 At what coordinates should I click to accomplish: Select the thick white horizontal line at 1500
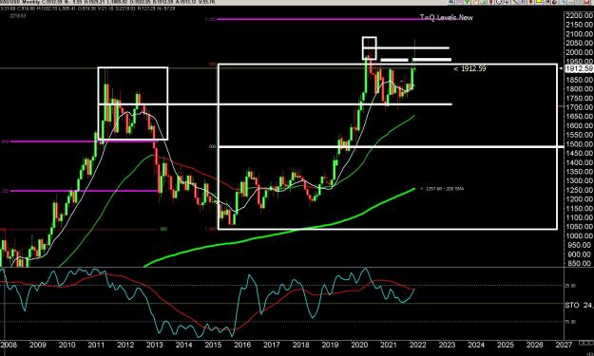point(392,146)
